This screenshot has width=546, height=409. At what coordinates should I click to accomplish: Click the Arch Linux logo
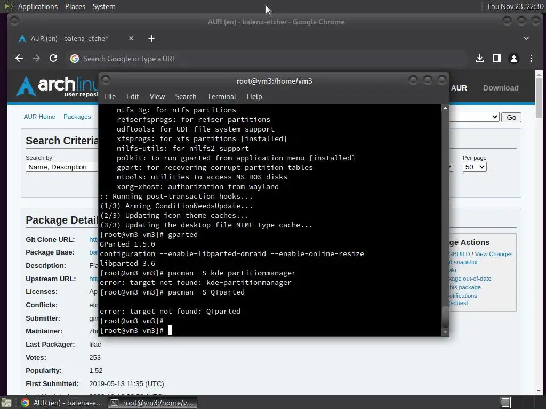57,86
